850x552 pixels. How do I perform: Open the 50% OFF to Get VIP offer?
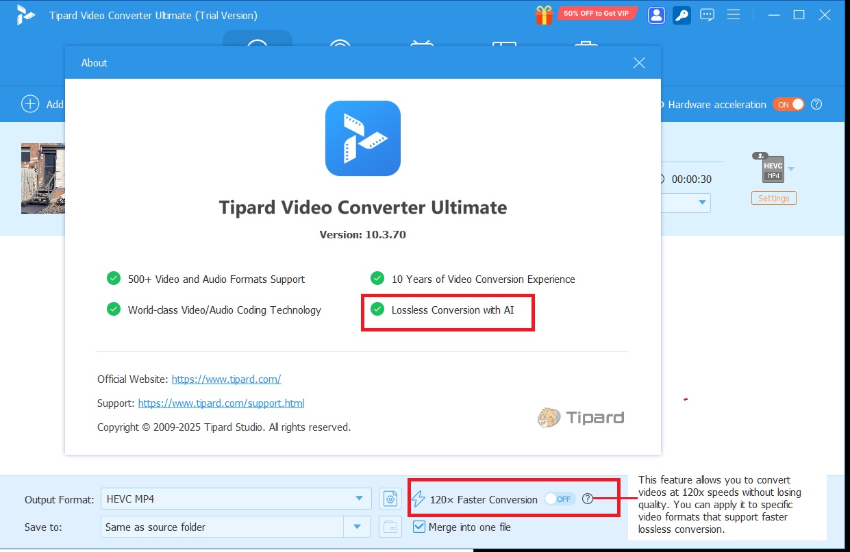(x=598, y=14)
